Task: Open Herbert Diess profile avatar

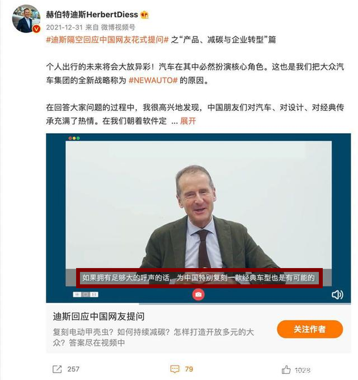Action: click(x=26, y=19)
